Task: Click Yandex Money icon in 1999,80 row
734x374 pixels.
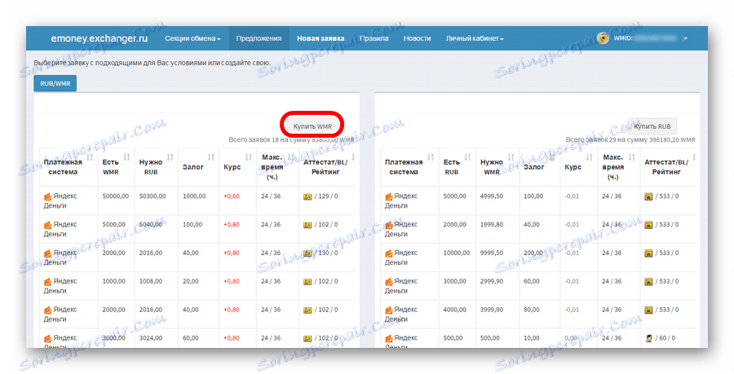Action: 388,225
